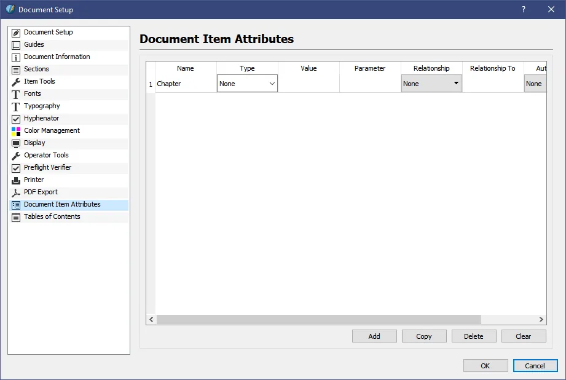Click the Value column header

[309, 68]
